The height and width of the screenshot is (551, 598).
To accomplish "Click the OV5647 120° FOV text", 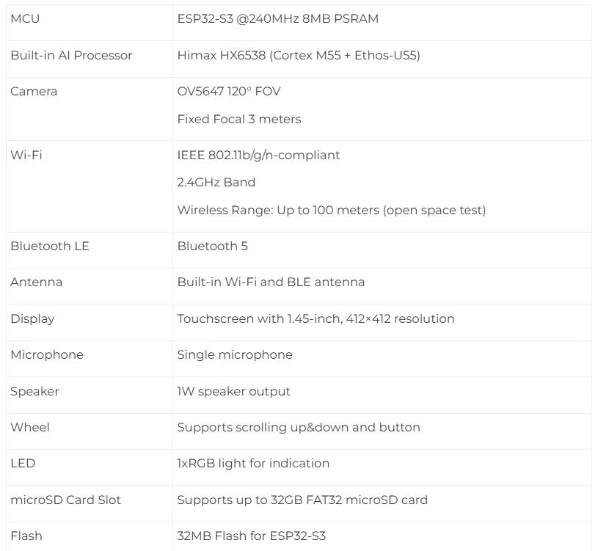I will [229, 92].
